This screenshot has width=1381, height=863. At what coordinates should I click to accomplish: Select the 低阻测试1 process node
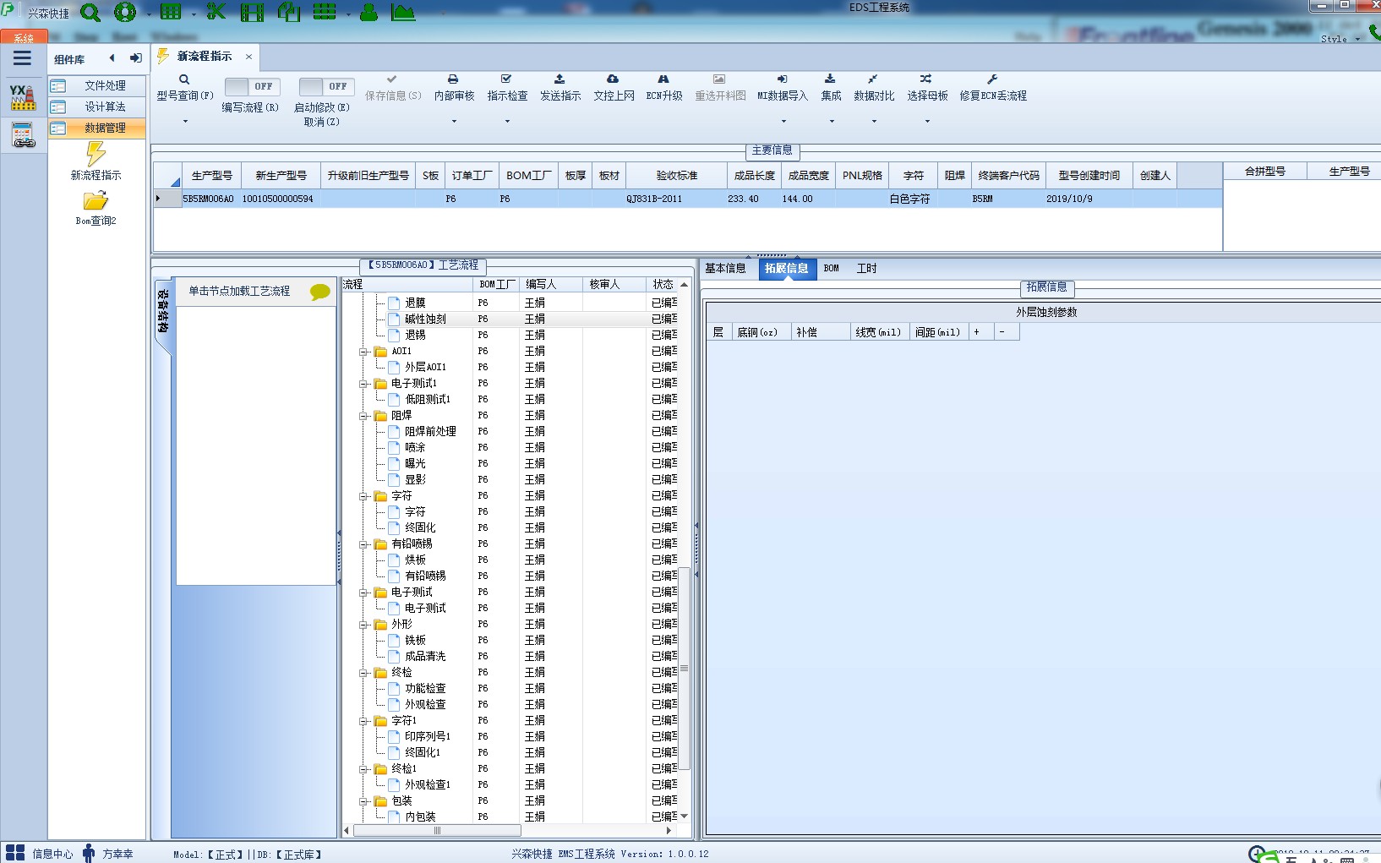428,400
